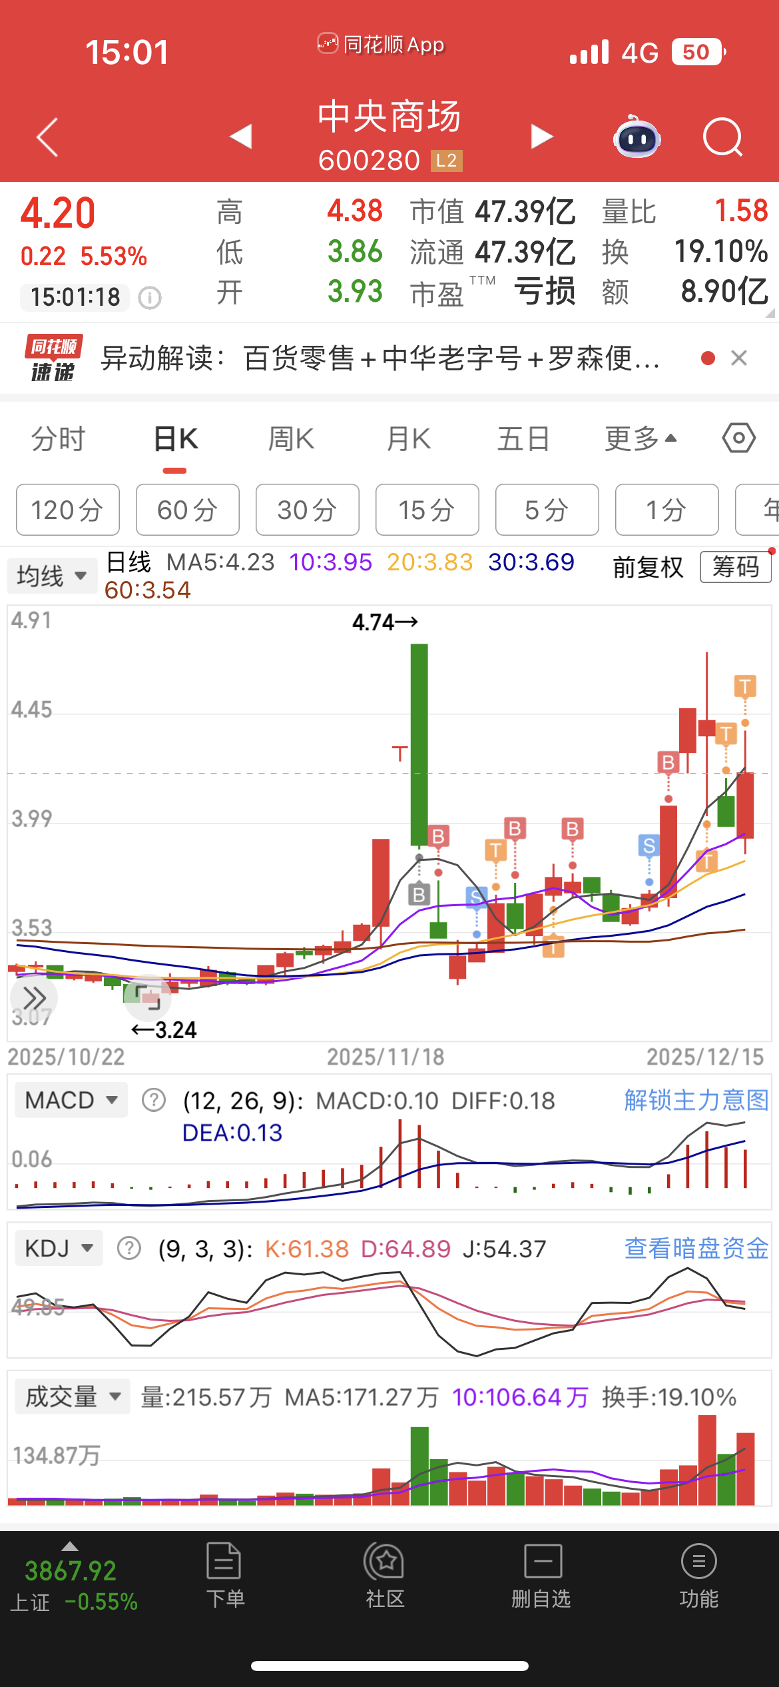Screen dimensions: 779x1687
Task: Select 30分 period button
Action: [308, 510]
